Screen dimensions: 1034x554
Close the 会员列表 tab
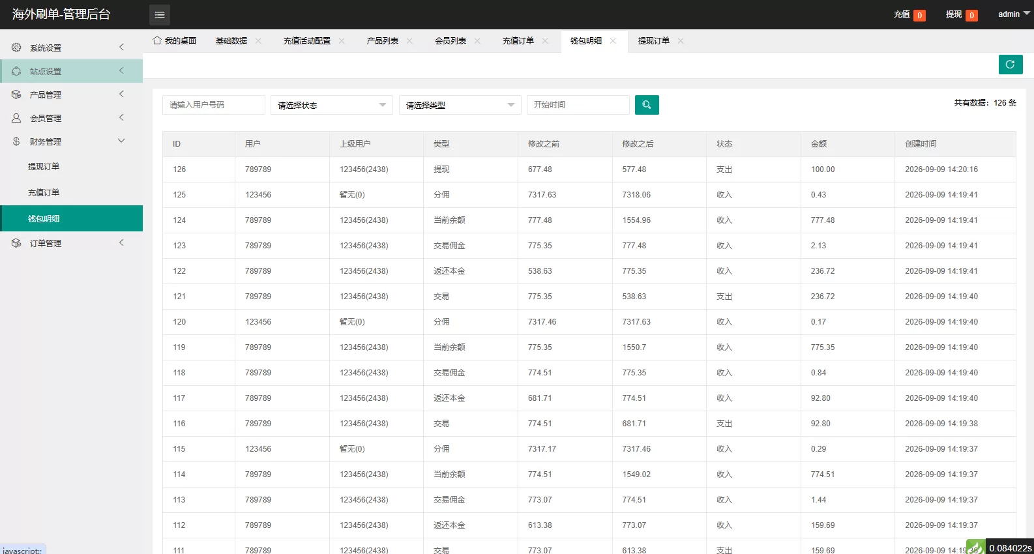click(x=477, y=40)
